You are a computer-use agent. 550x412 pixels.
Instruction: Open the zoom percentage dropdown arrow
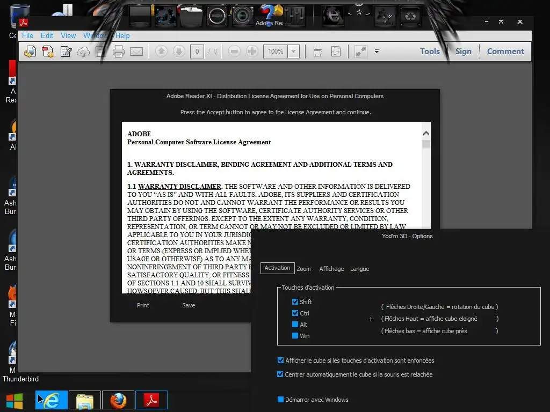[x=294, y=51]
